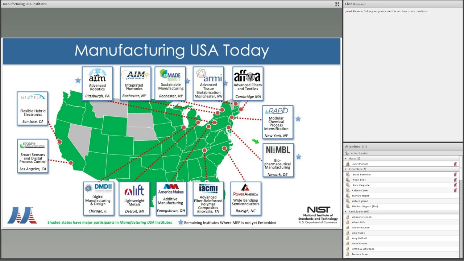Viewport: 464px width, 261px height.
Task: Collapse the Participants (69) group
Action: coord(346,212)
